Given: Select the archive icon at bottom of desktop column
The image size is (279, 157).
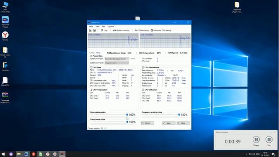Looking at the screenshot, I should [5, 98].
